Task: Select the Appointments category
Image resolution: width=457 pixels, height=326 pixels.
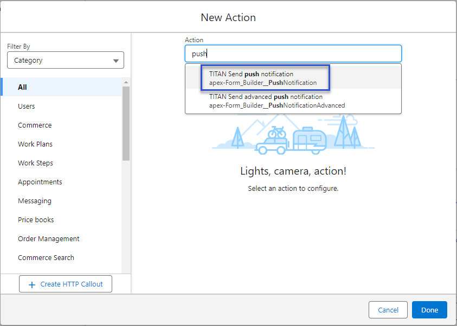Action: (40, 182)
